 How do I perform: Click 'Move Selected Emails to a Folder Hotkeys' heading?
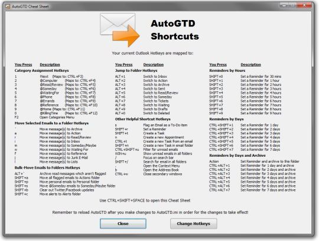coord(51,123)
